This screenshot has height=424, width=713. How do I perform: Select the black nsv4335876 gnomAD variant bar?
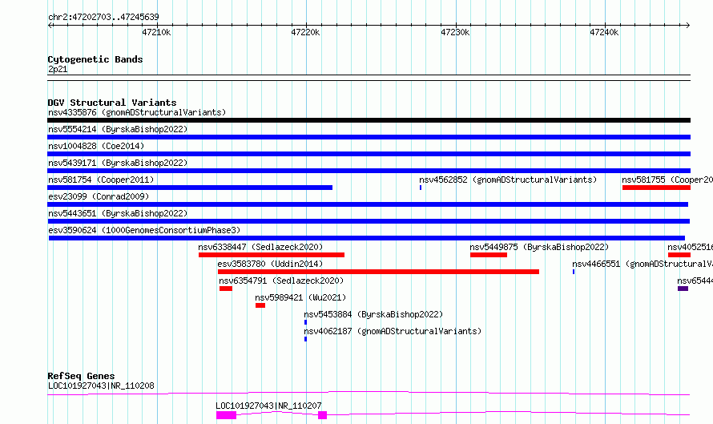tap(369, 120)
